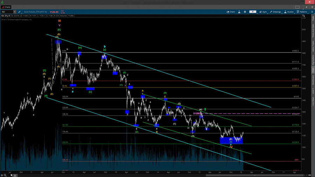Select the Charts tab
This screenshot has height=177, width=315.
click(6, 7)
